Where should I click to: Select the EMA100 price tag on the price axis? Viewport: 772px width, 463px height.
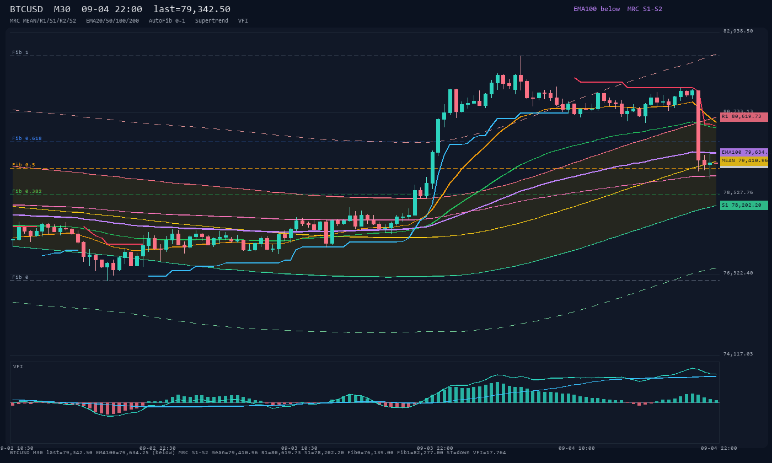(744, 152)
